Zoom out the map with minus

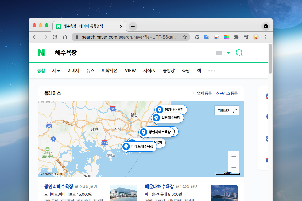[x=234, y=168]
